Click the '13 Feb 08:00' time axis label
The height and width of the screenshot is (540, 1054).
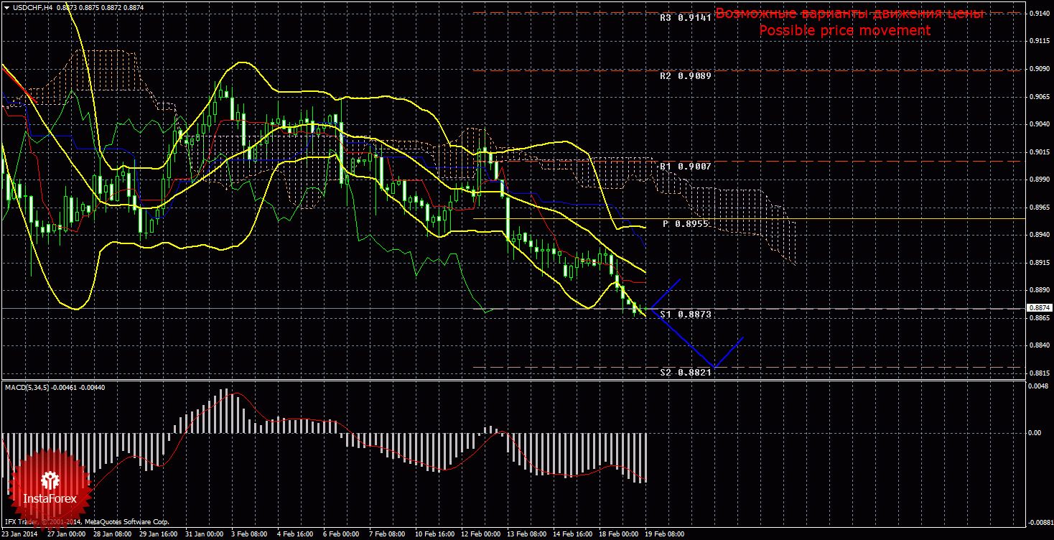tap(523, 534)
